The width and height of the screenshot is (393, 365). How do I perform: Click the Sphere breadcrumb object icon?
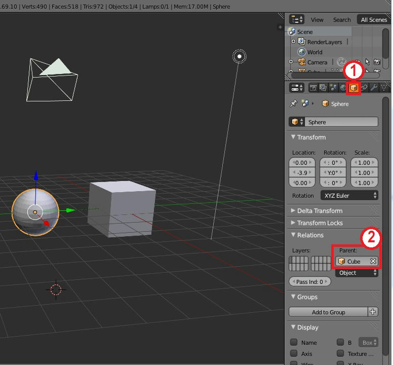pos(325,103)
